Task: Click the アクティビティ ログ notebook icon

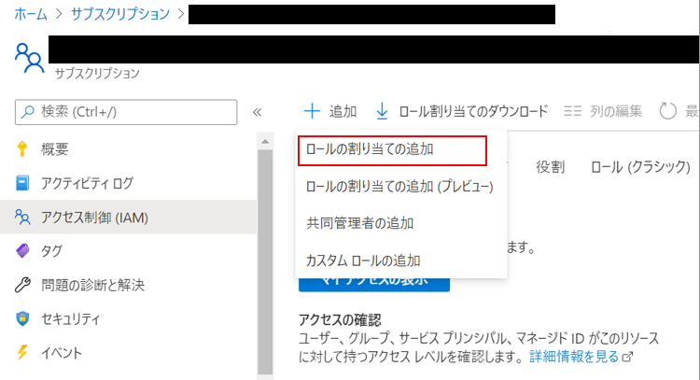Action: pyautogui.click(x=22, y=183)
